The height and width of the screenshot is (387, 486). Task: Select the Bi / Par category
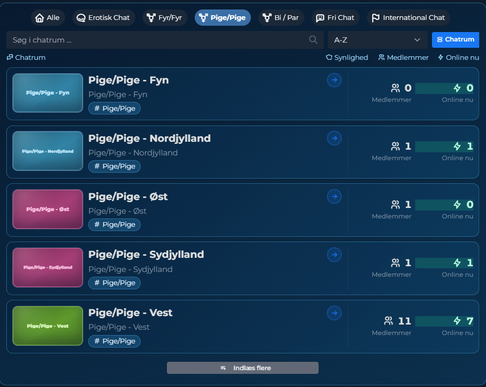[281, 17]
